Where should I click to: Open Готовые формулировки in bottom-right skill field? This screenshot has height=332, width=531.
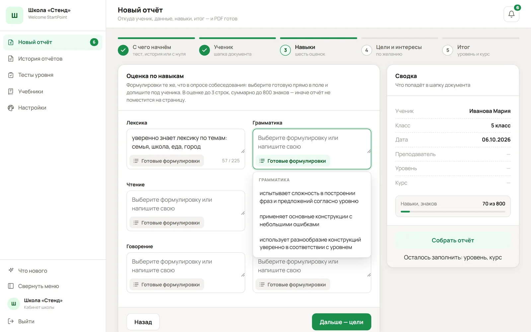coord(293,285)
